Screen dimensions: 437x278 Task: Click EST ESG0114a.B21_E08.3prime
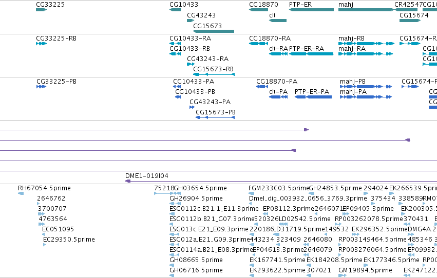coord(211,250)
